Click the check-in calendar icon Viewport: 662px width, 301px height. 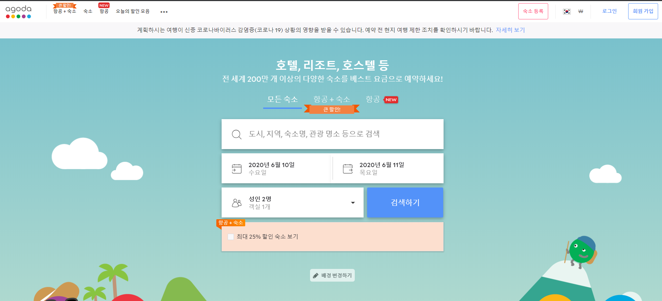coord(237,169)
